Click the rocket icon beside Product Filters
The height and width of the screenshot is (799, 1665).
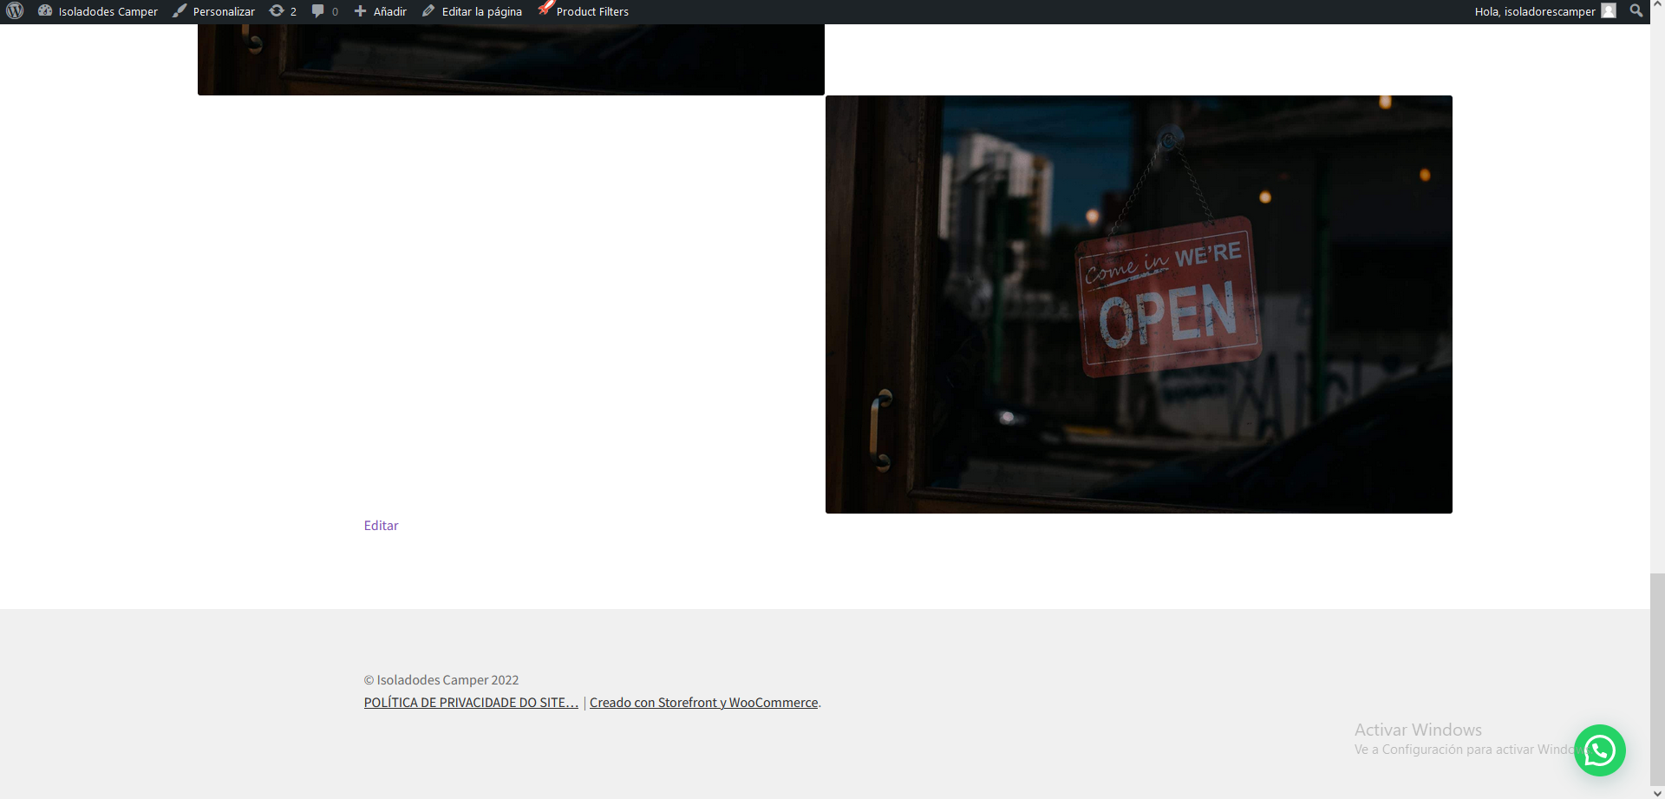(x=545, y=8)
